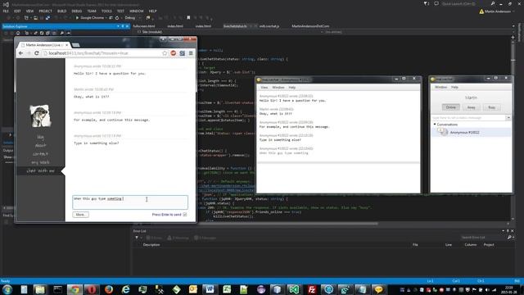Open the blog link in the sidebar
Screen dimensions: 524x295
click(x=40, y=137)
